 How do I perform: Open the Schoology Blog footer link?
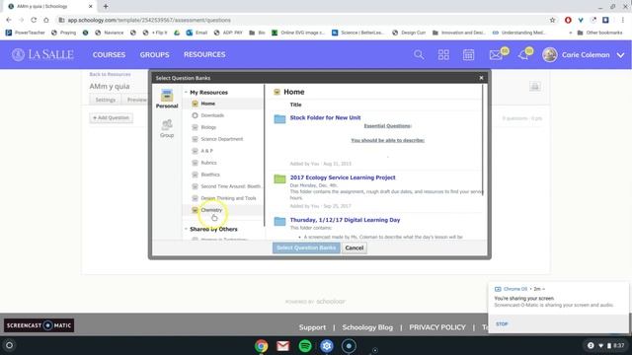click(367, 327)
